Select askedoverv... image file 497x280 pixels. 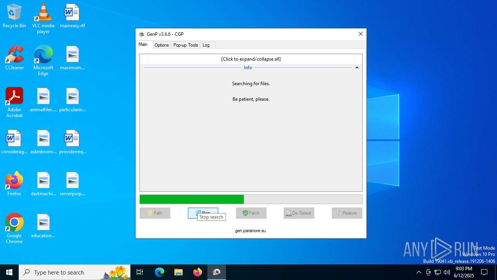point(43,142)
